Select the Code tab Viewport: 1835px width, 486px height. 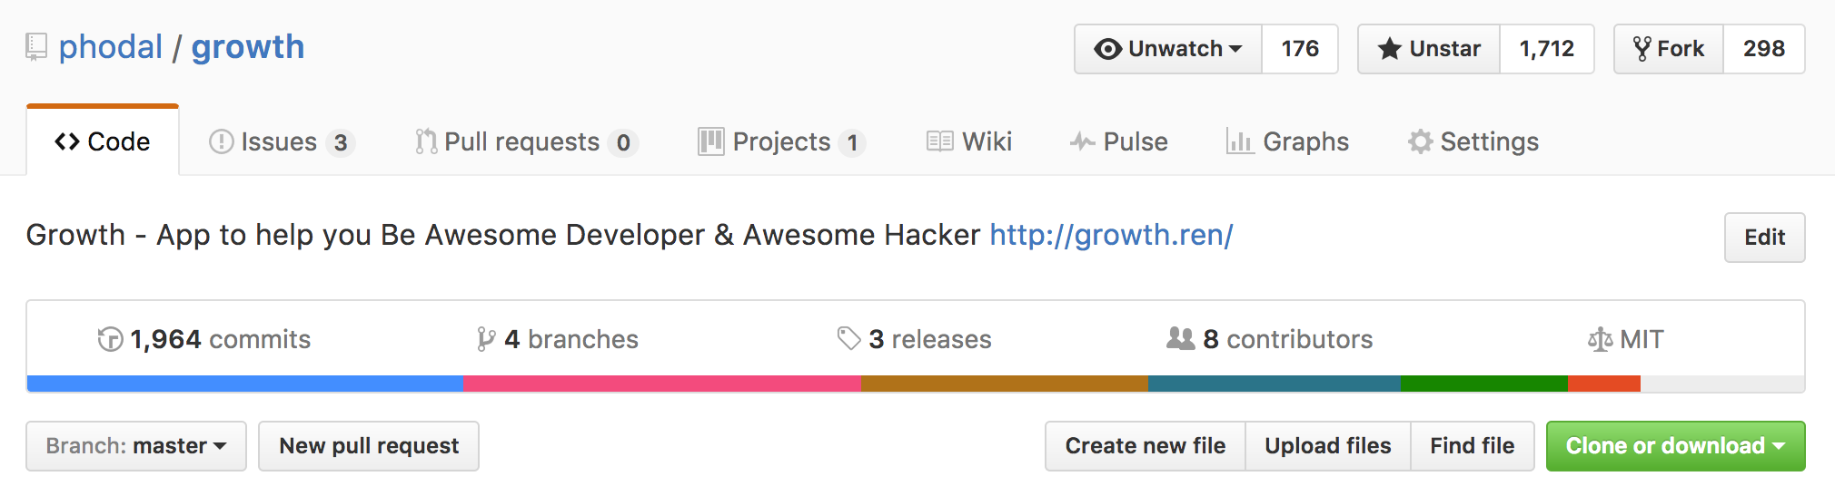pos(103,141)
